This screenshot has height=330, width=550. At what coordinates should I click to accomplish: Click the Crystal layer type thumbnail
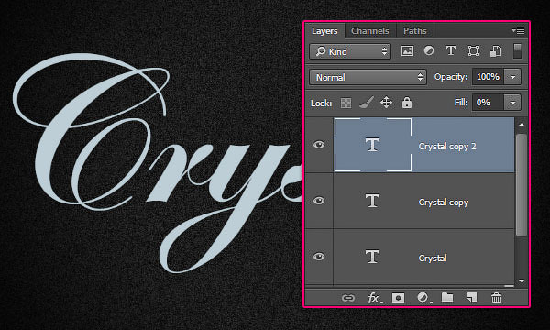pyautogui.click(x=372, y=257)
